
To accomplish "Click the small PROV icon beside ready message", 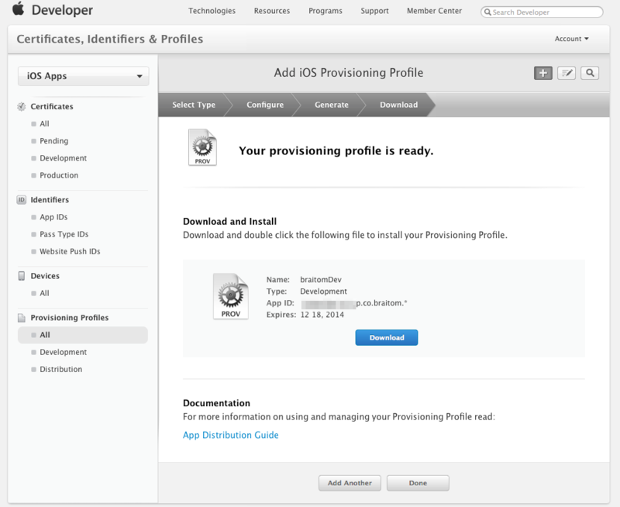I will point(202,147).
